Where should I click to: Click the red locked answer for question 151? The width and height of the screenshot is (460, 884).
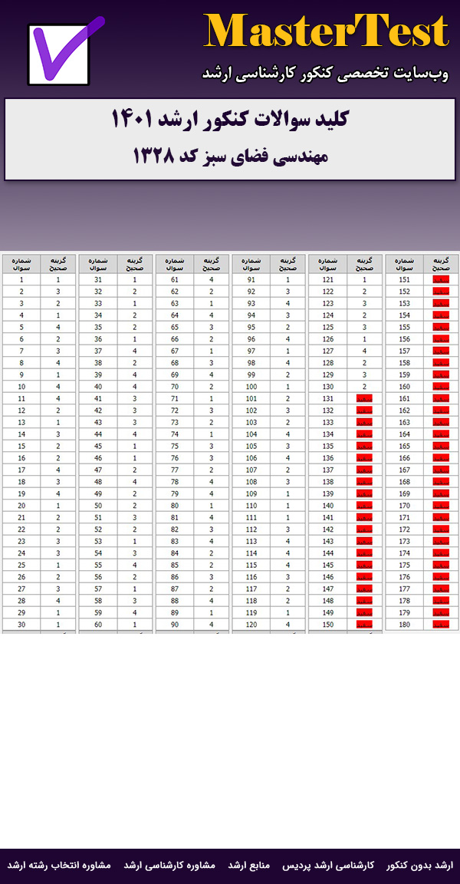tap(441, 280)
